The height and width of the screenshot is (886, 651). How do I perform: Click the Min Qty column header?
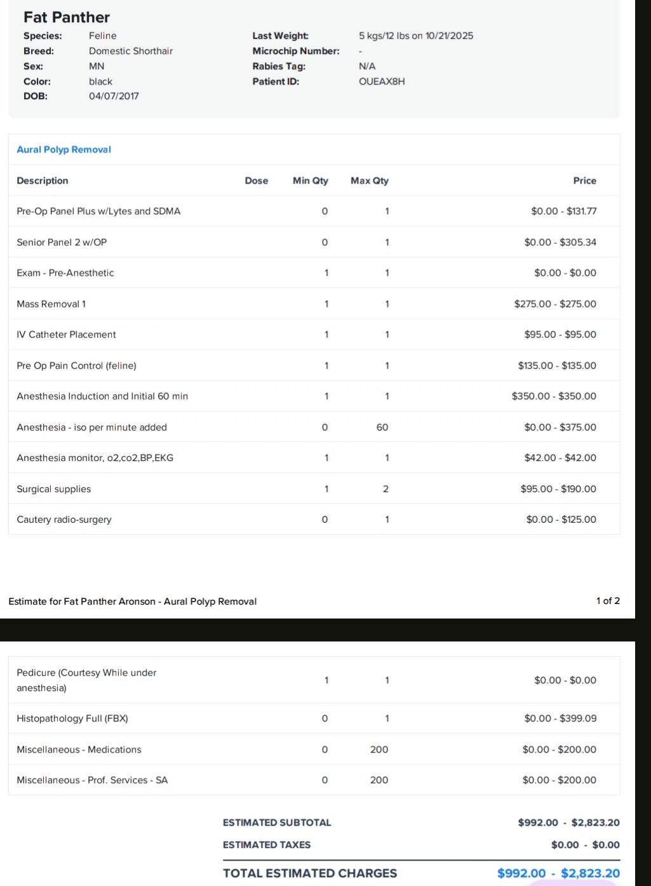pos(310,181)
